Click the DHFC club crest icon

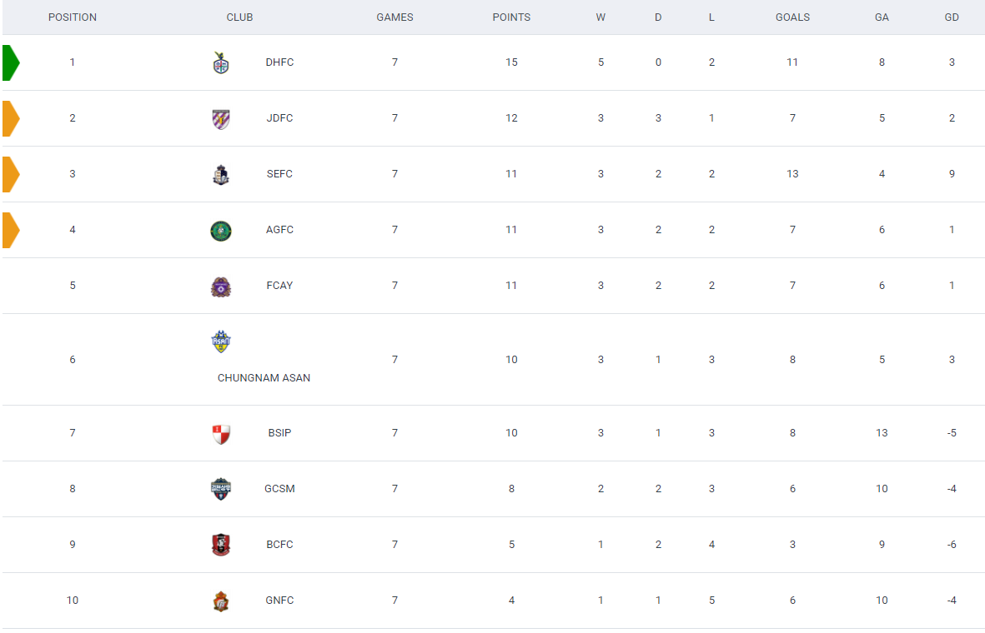click(x=220, y=62)
